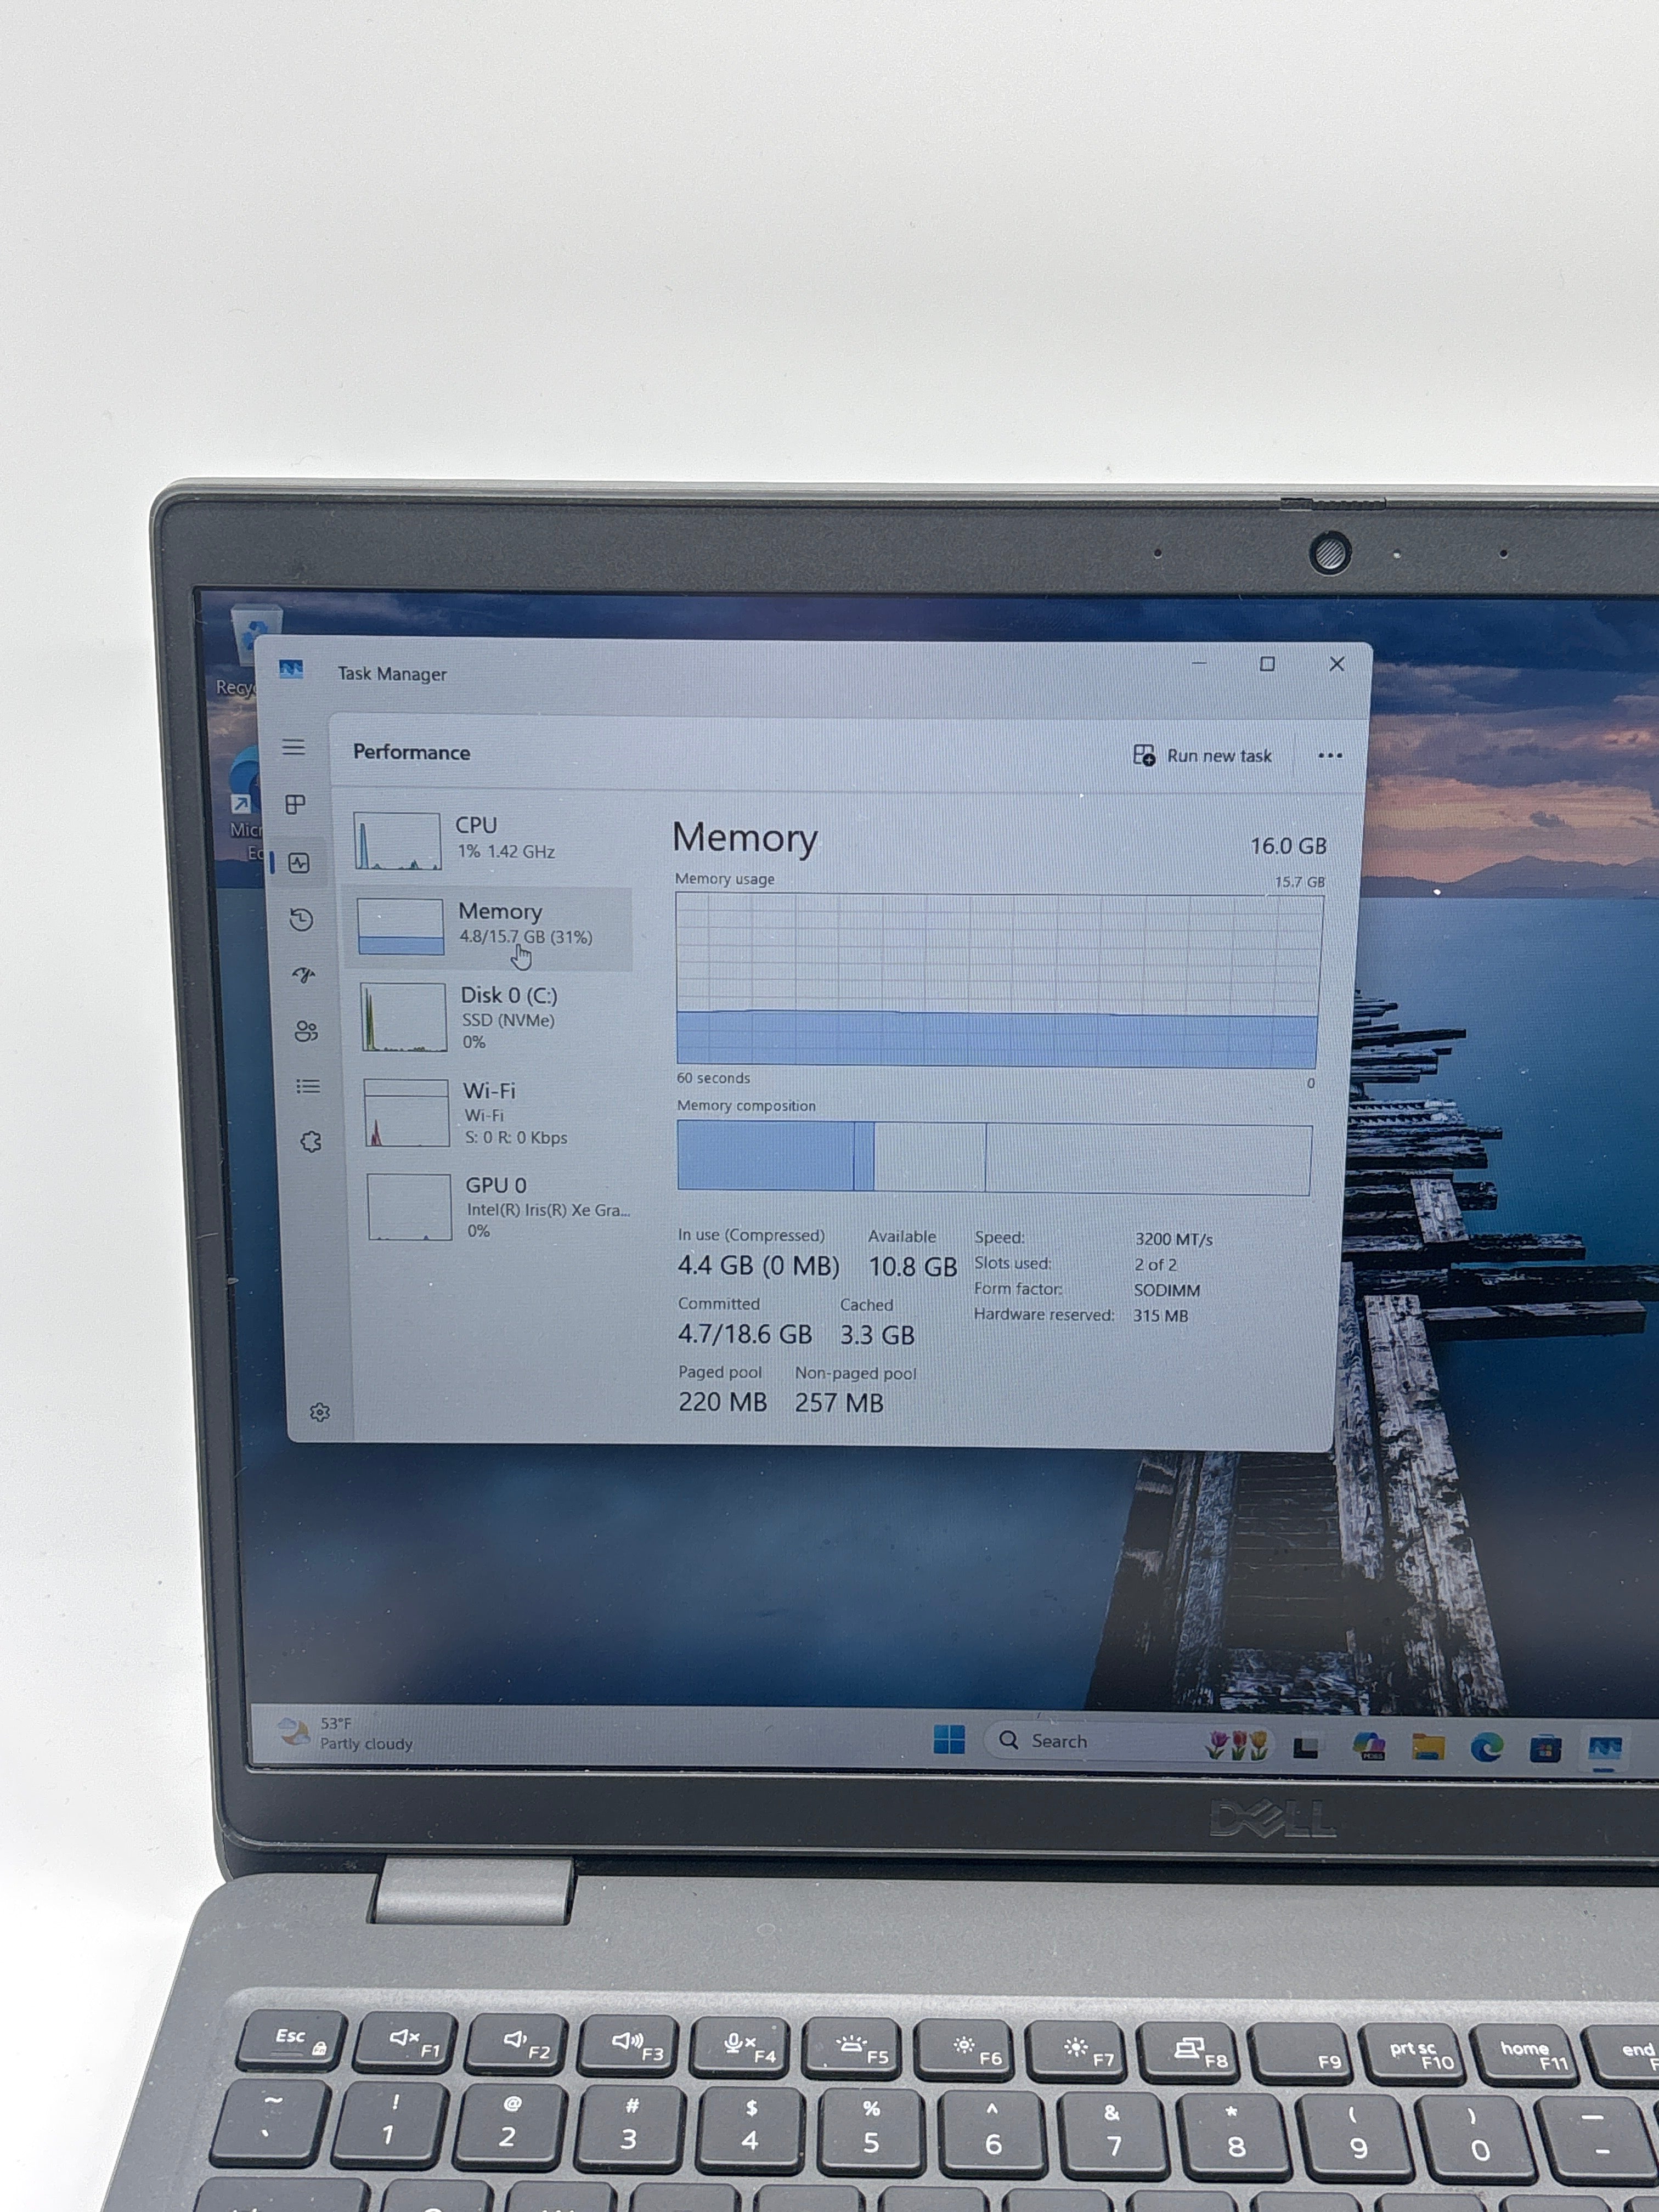Open Microsoft Edge from the taskbar
1659x2212 pixels.
1487,1747
